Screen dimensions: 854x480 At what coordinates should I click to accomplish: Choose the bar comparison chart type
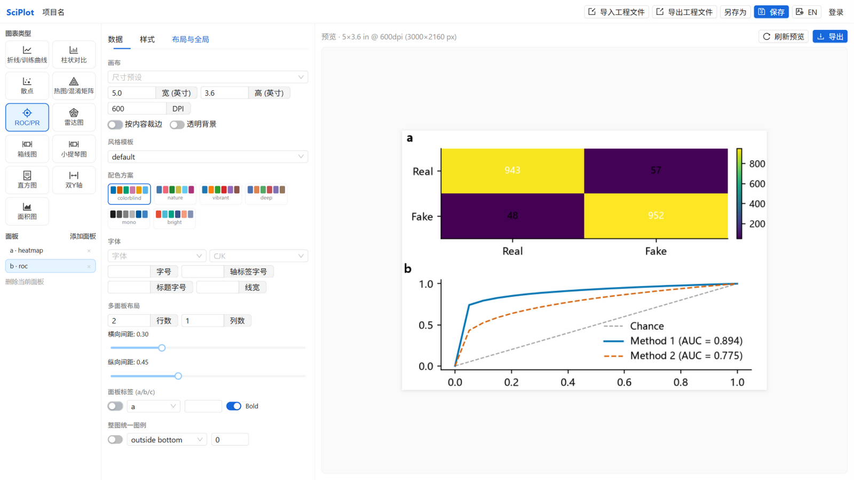pos(74,54)
